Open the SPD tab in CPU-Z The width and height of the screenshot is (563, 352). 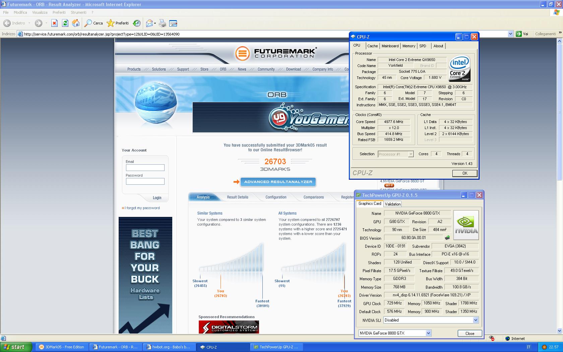coord(423,46)
